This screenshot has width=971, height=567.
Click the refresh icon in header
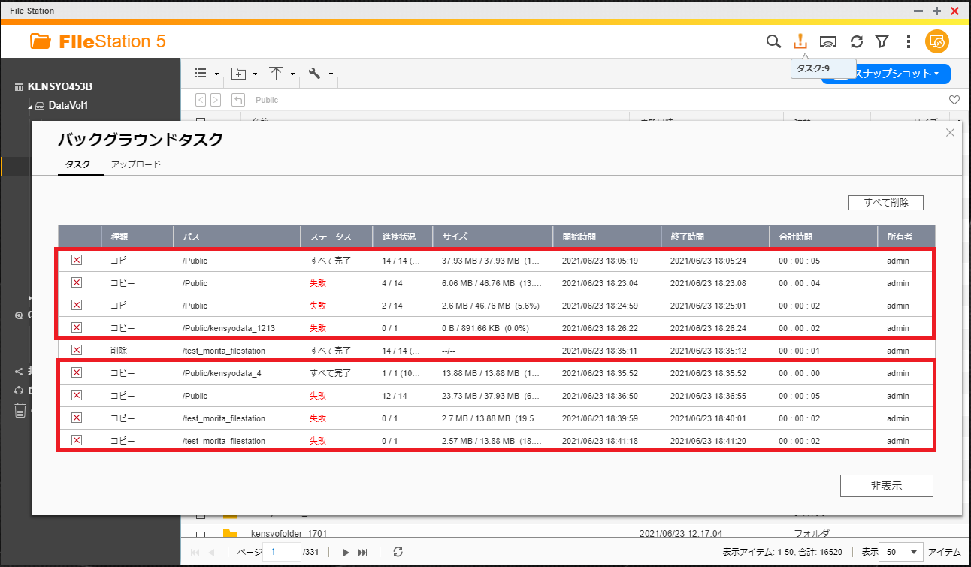(x=856, y=41)
